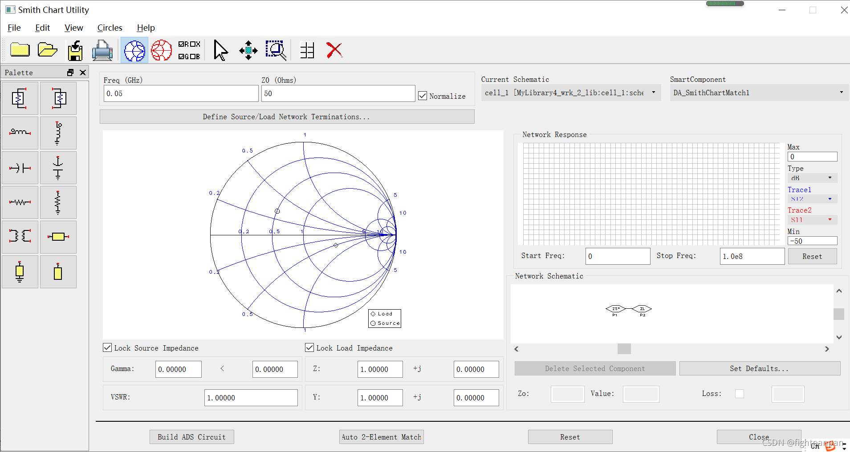Toggle the Normalize checkbox

[x=423, y=96]
